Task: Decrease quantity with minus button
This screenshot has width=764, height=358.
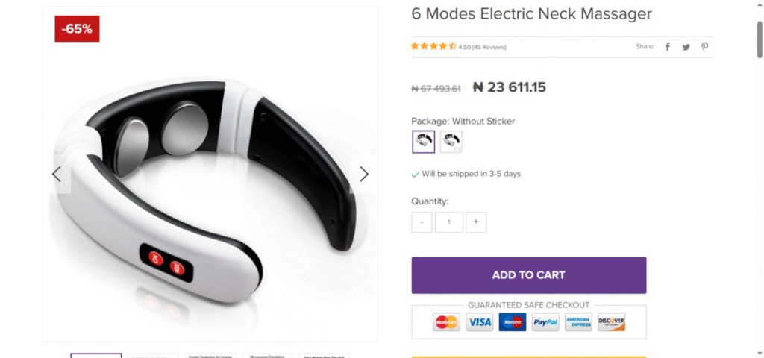Action: 422,222
